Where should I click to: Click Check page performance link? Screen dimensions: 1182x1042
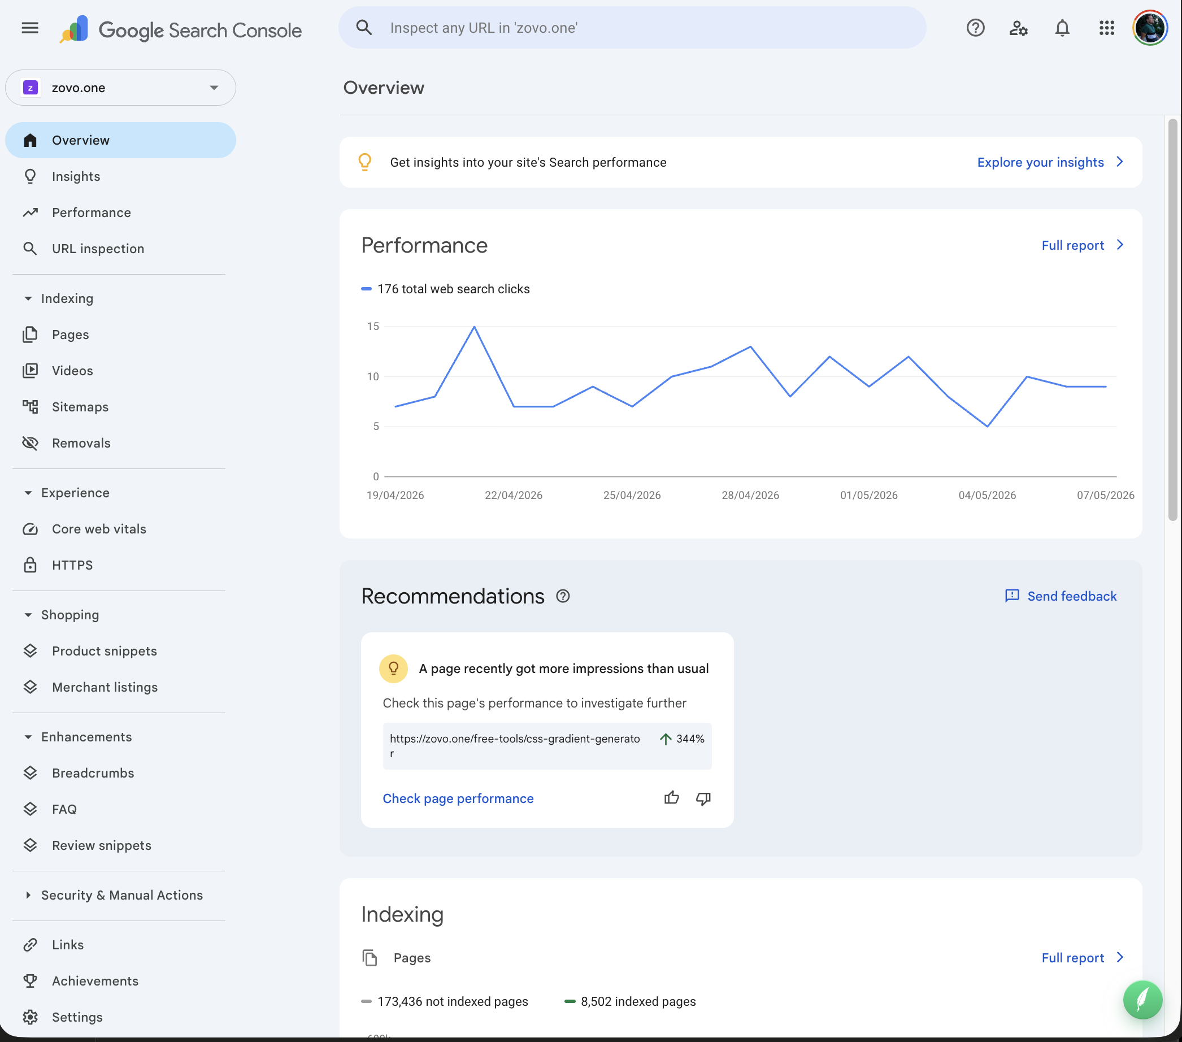point(458,798)
